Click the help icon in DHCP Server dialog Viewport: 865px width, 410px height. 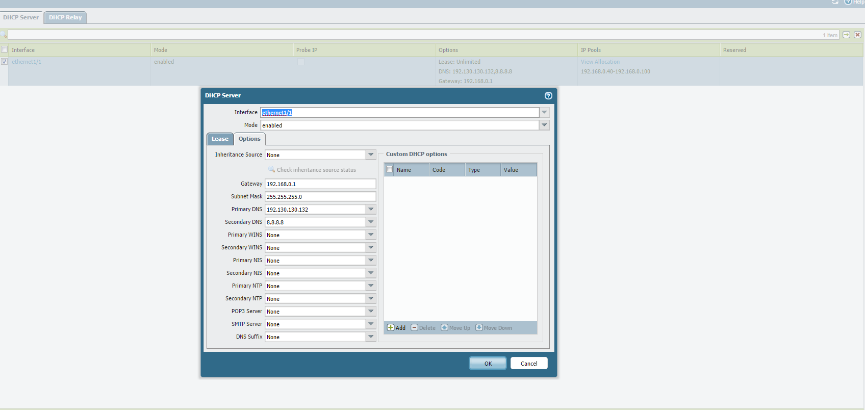(548, 95)
